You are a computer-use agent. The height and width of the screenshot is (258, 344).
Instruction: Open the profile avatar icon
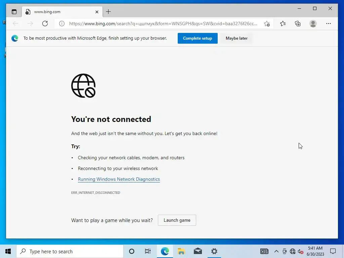click(x=313, y=24)
